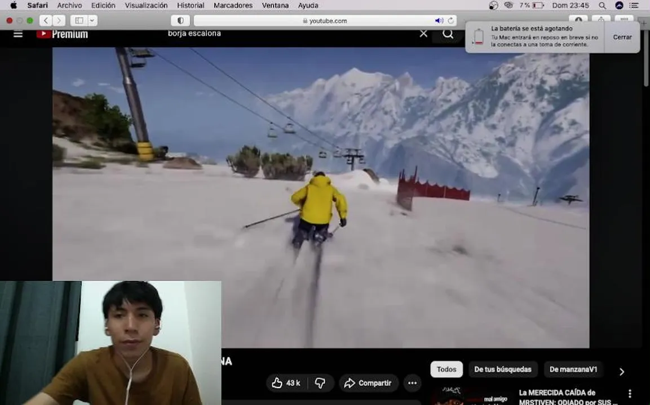This screenshot has height=405, width=650.
Task: Click the page scrollbar on the right
Action: pyautogui.click(x=647, y=58)
